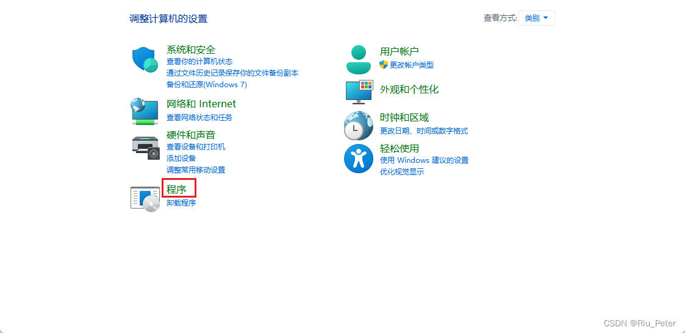Open 备份和还原(Windows 7)
The image size is (685, 333).
click(x=207, y=84)
